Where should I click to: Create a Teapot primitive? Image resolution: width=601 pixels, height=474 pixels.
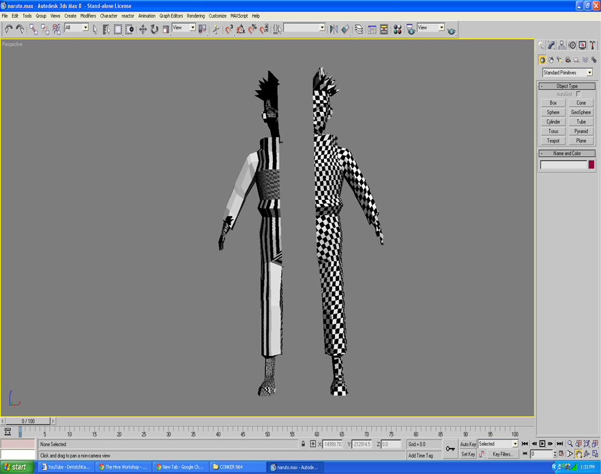553,141
